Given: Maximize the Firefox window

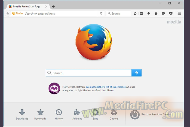Looking at the screenshot, I should [x=169, y=3].
